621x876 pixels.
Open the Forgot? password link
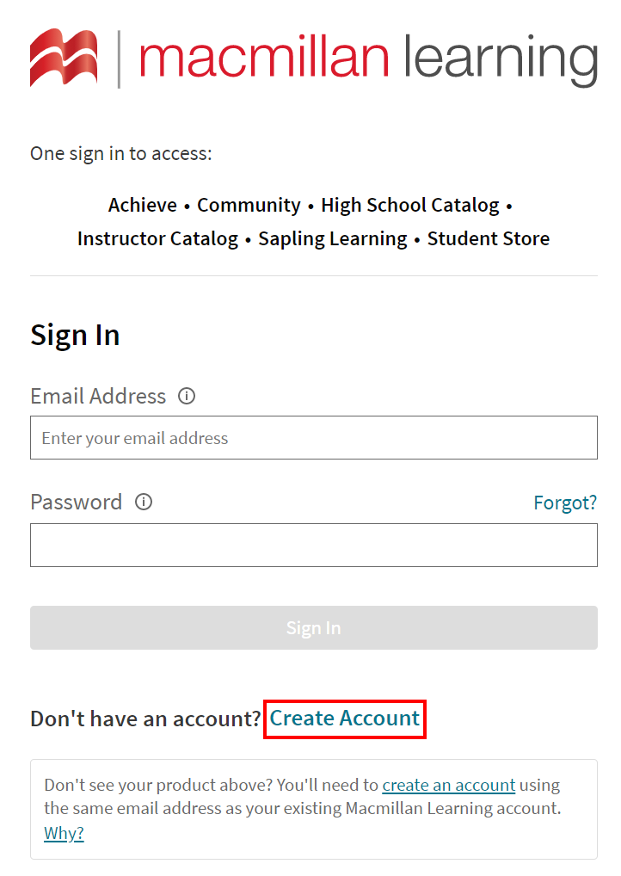click(x=565, y=503)
